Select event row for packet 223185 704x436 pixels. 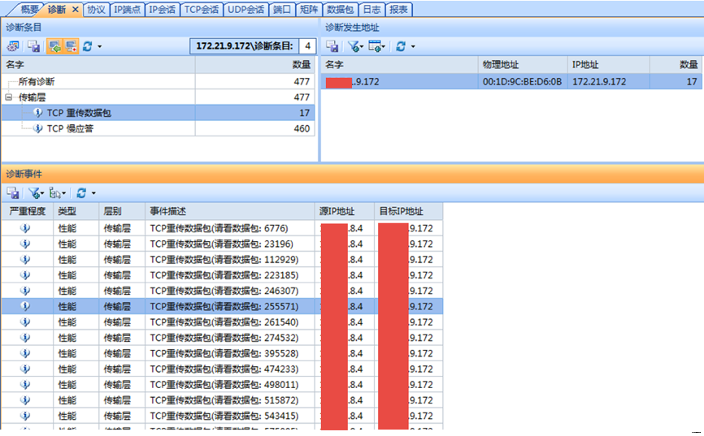tap(222, 275)
